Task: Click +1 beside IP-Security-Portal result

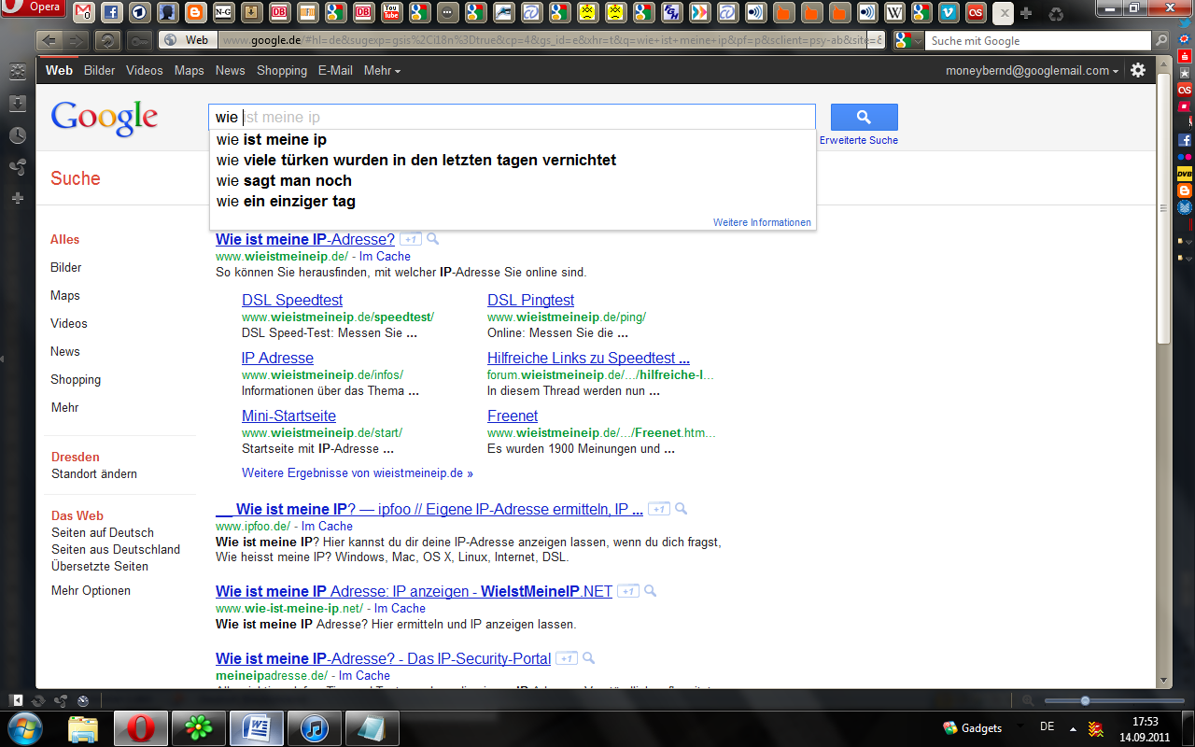Action: pos(567,658)
